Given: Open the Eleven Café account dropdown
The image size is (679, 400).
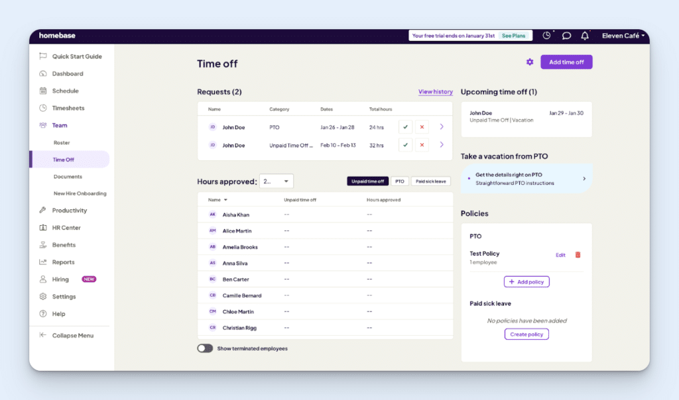Looking at the screenshot, I should pyautogui.click(x=623, y=35).
